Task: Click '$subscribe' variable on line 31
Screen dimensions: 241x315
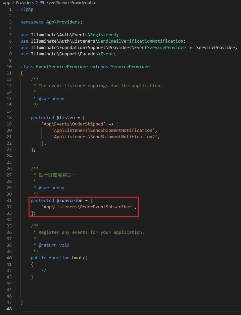Action: pos(69,200)
